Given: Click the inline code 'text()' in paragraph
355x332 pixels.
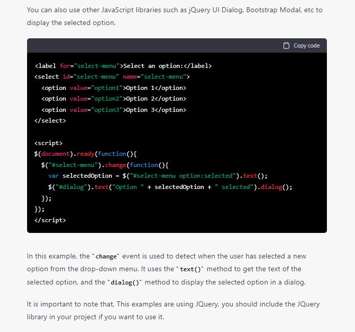Looking at the screenshot, I should (190, 269).
